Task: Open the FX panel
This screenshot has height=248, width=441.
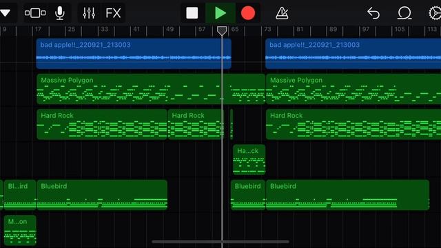Action: [113, 13]
